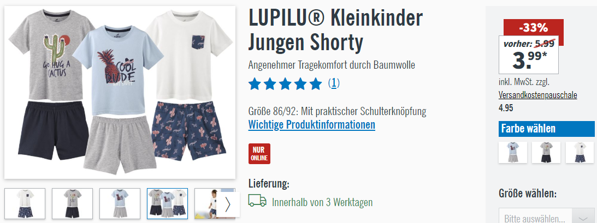Click the NUR ONLINE red badge
The height and width of the screenshot is (223, 597).
pyautogui.click(x=259, y=153)
